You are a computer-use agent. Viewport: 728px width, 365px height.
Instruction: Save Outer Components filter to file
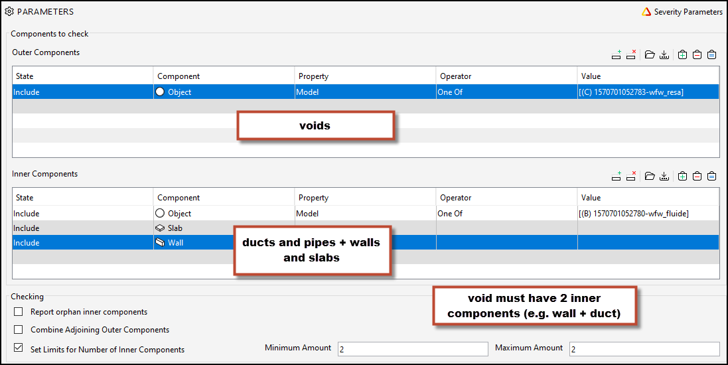[x=664, y=55]
